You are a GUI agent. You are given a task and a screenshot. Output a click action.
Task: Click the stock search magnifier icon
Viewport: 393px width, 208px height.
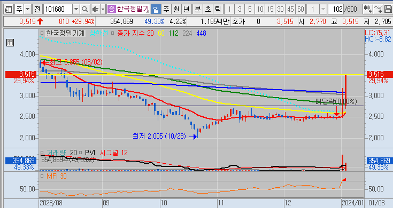[85, 10]
